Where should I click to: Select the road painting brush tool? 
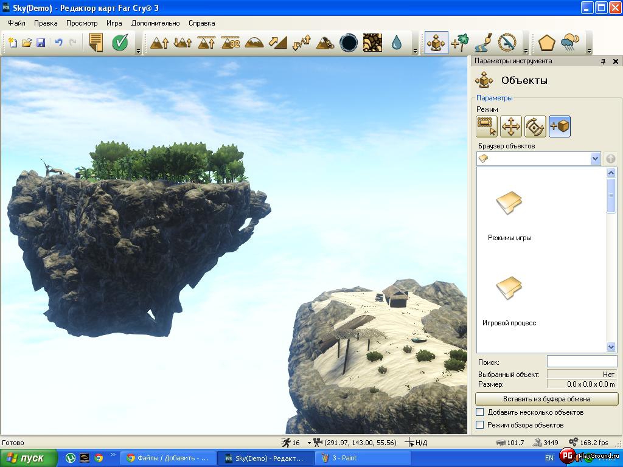pyautogui.click(x=484, y=43)
